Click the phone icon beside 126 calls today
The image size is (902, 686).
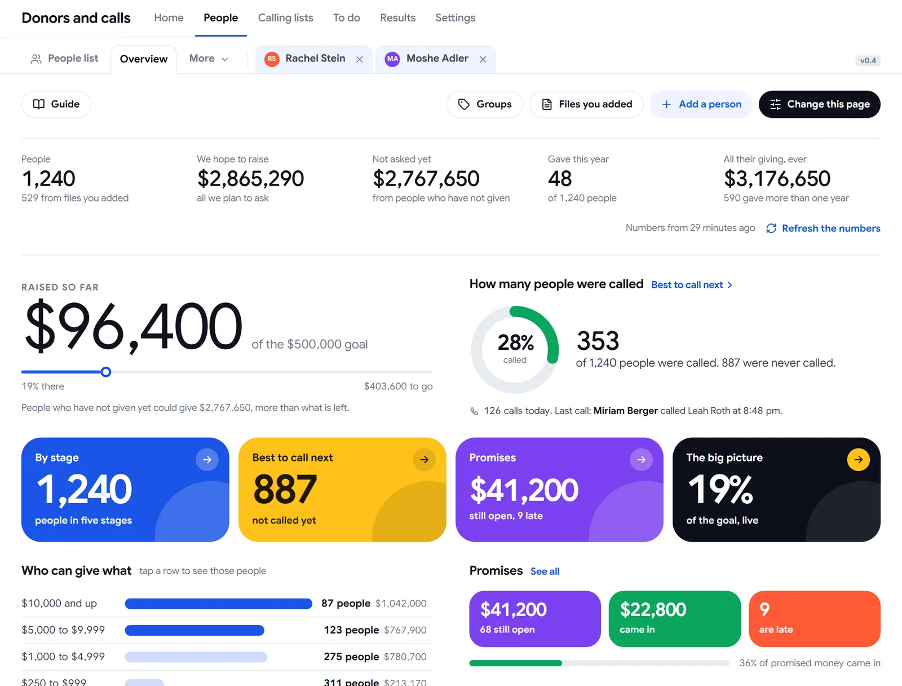(x=474, y=411)
